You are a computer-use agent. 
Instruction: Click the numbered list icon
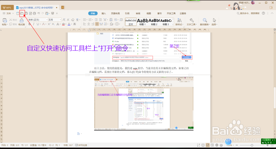pyautogui.click(x=90, y=20)
